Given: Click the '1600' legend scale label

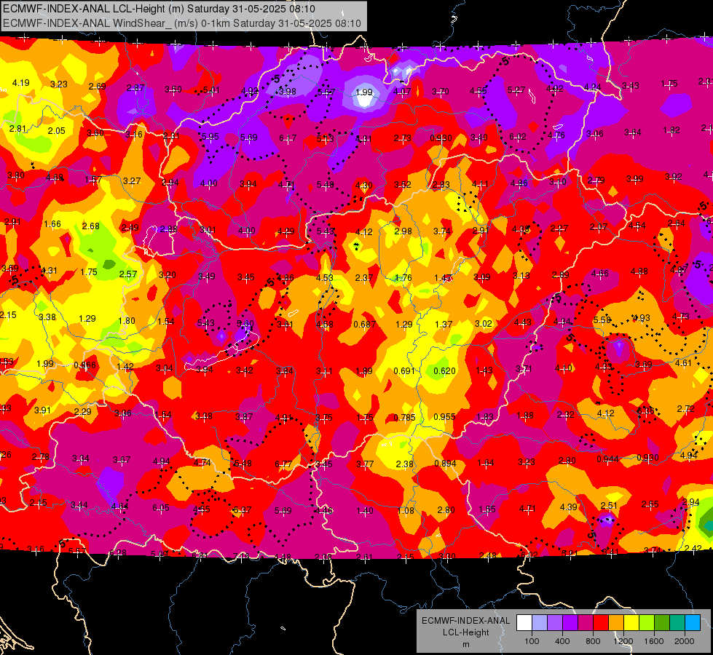Looking at the screenshot, I should pos(654,641).
